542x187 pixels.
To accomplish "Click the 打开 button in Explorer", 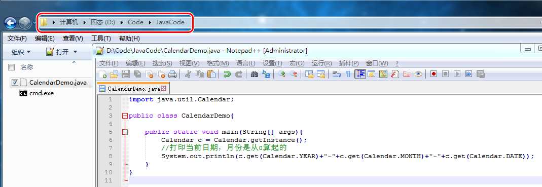I will [58, 52].
